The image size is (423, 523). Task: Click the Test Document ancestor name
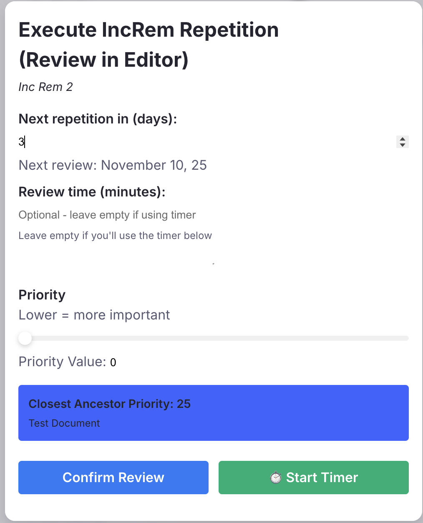pyautogui.click(x=64, y=423)
